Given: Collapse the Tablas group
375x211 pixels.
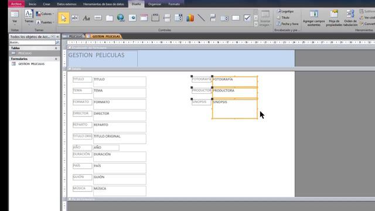Looking at the screenshot, I should coord(56,48).
